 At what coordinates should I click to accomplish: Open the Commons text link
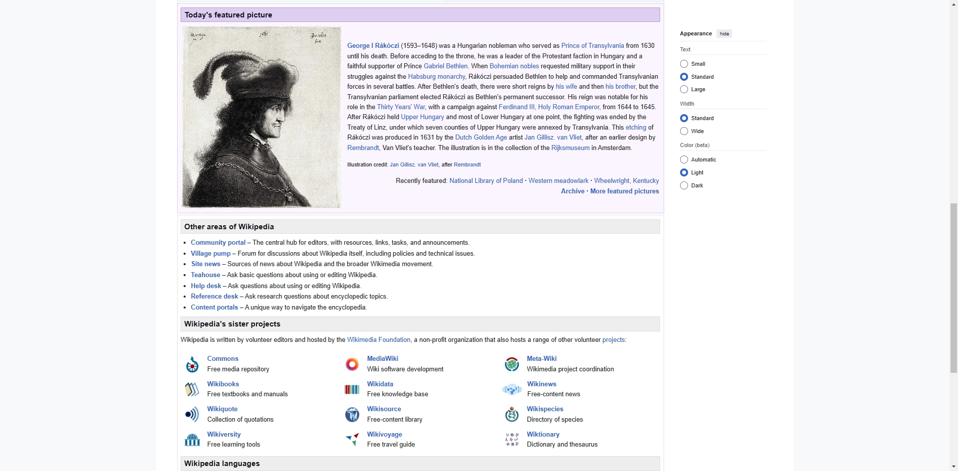coord(223,358)
